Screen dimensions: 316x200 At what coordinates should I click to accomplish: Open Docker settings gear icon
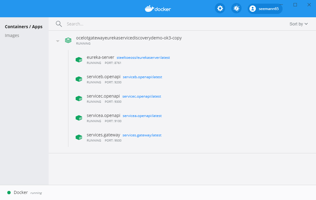pos(220,8)
